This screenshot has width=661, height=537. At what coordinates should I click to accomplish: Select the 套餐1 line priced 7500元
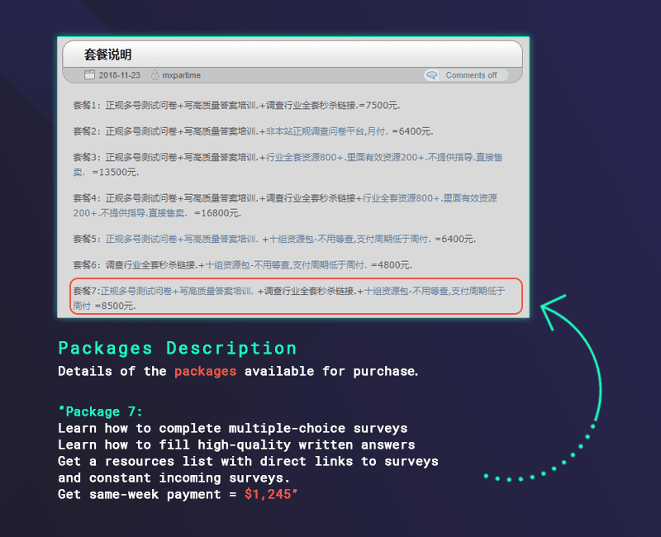pyautogui.click(x=236, y=106)
